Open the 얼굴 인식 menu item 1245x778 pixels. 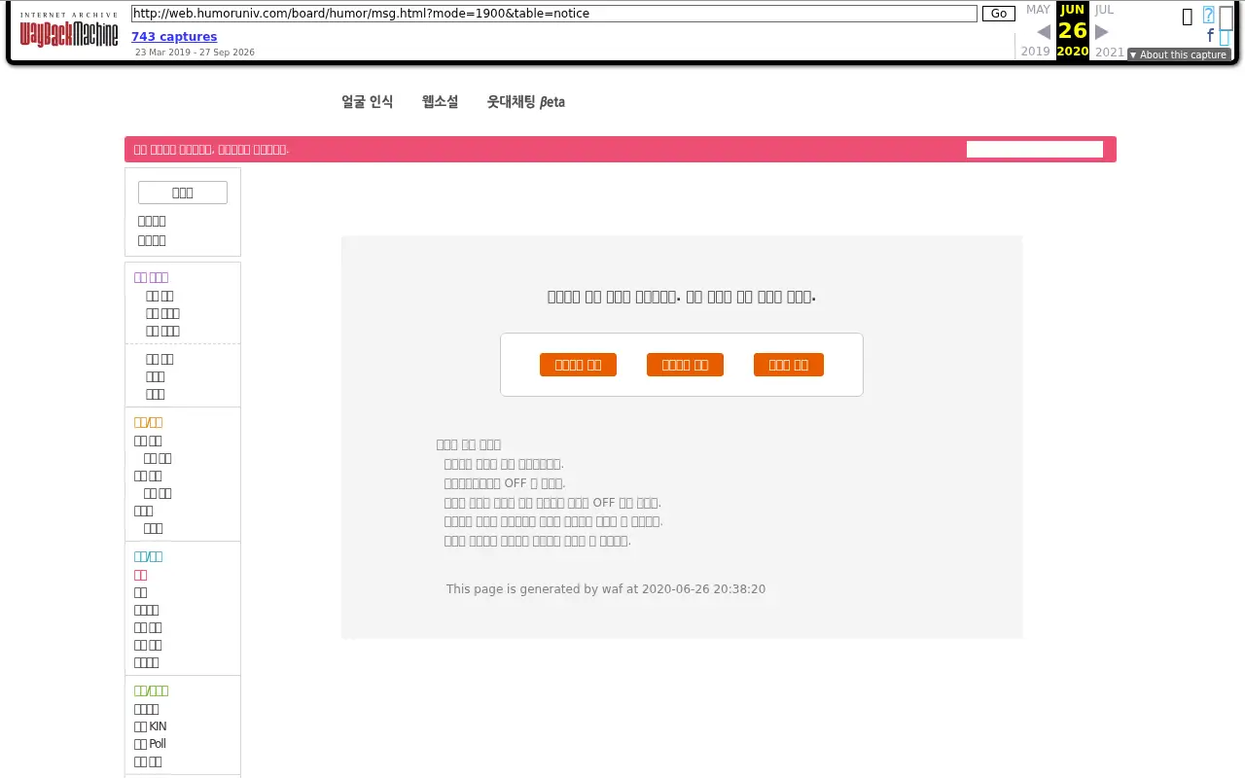click(368, 102)
